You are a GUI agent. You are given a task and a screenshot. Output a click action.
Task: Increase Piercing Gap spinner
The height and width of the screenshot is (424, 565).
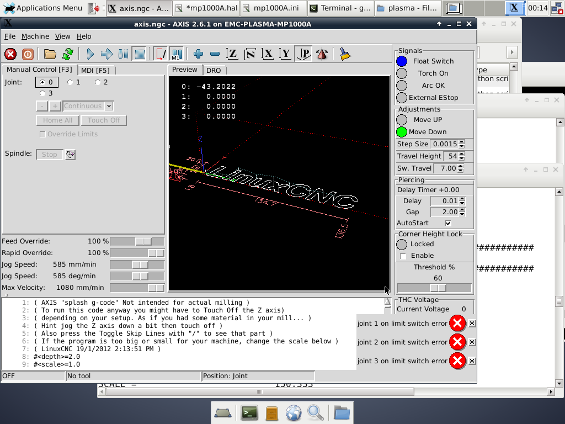point(462,210)
